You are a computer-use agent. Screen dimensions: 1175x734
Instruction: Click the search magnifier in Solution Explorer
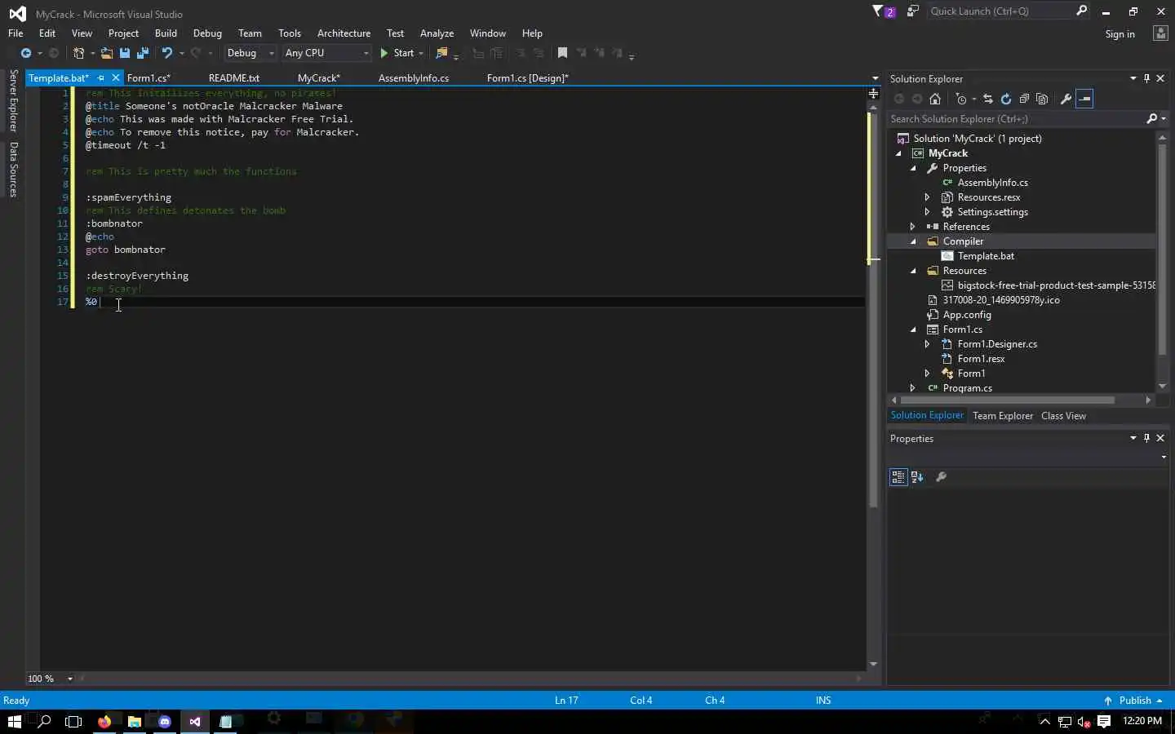(1152, 119)
